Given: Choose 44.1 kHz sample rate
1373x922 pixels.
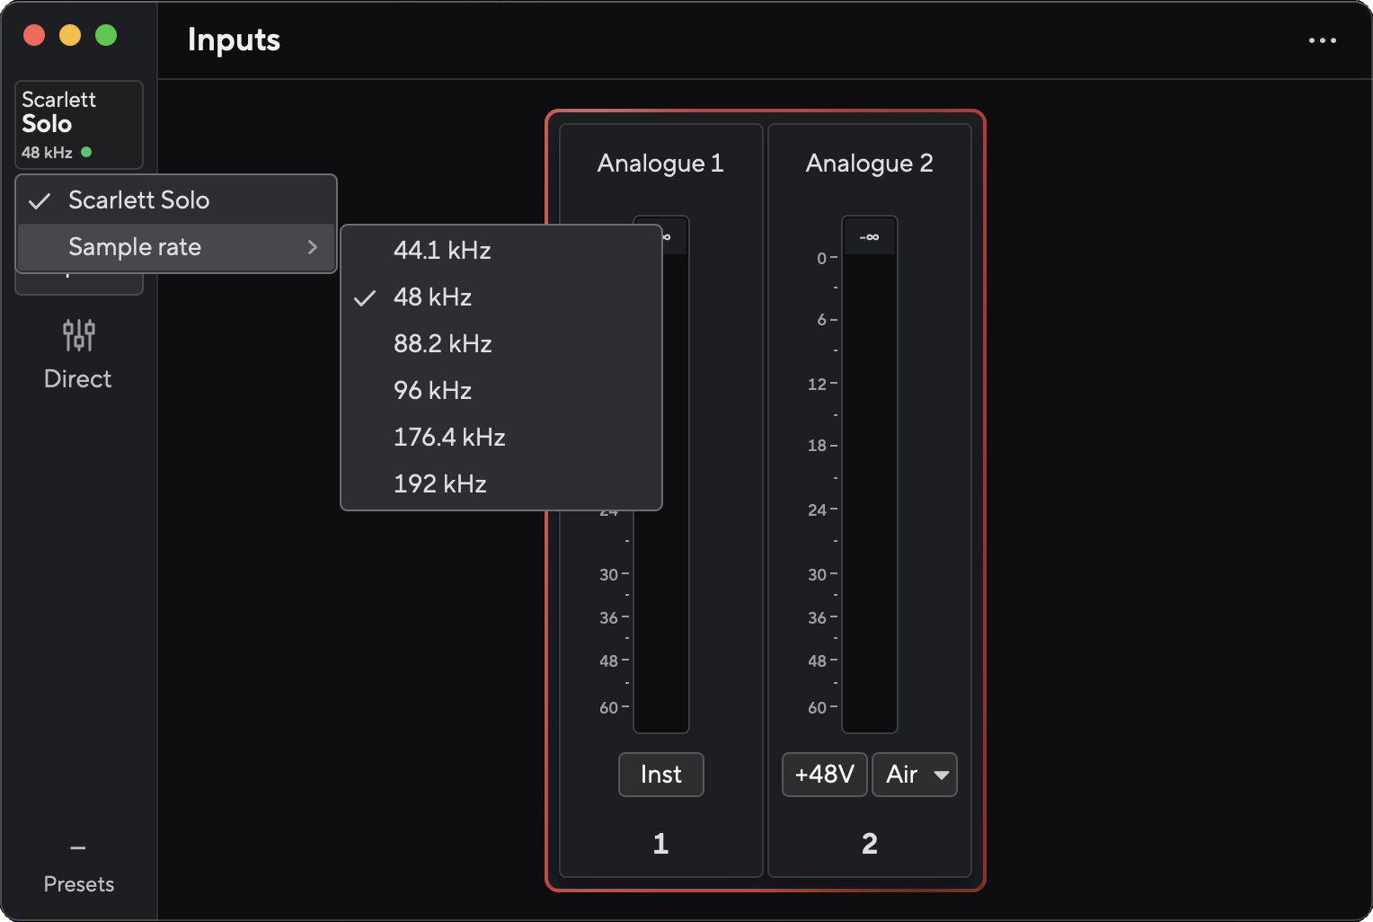Looking at the screenshot, I should [501, 250].
